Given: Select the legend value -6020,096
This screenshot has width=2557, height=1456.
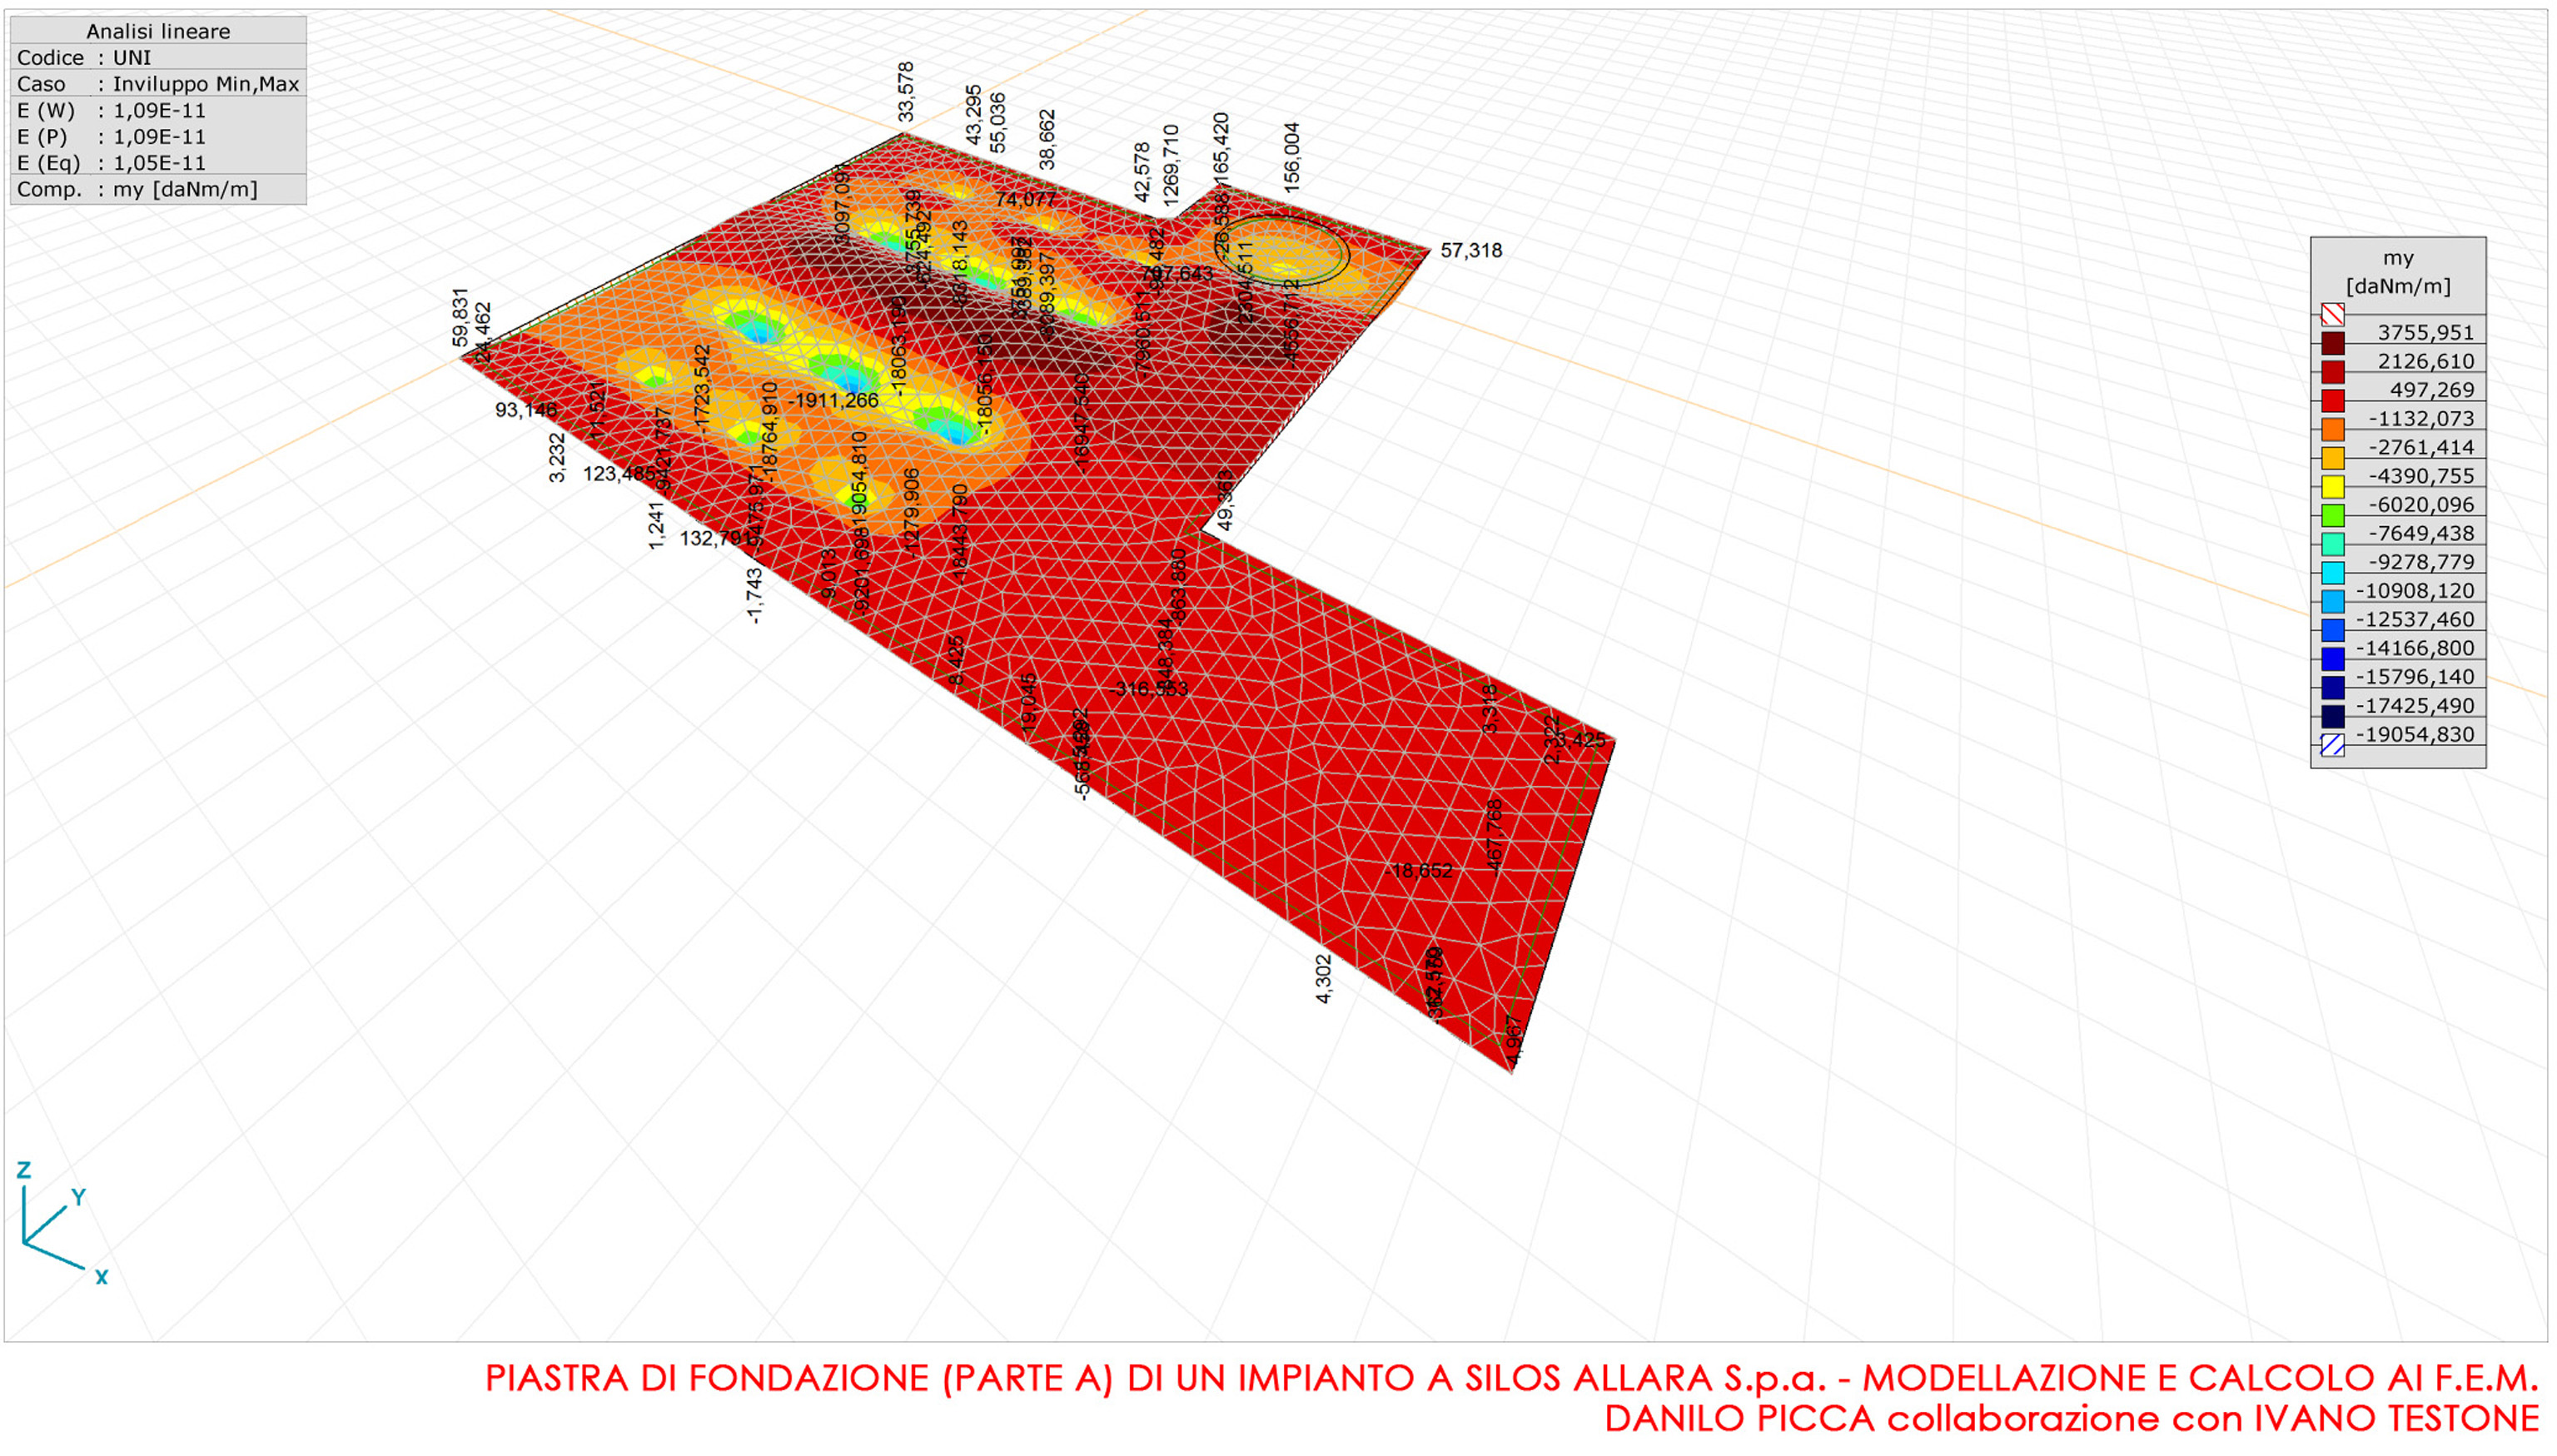Looking at the screenshot, I should pyautogui.click(x=2420, y=505).
